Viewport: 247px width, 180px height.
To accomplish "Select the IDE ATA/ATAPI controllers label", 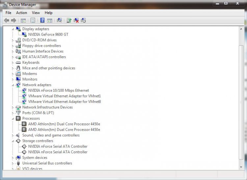I will pos(44,57).
